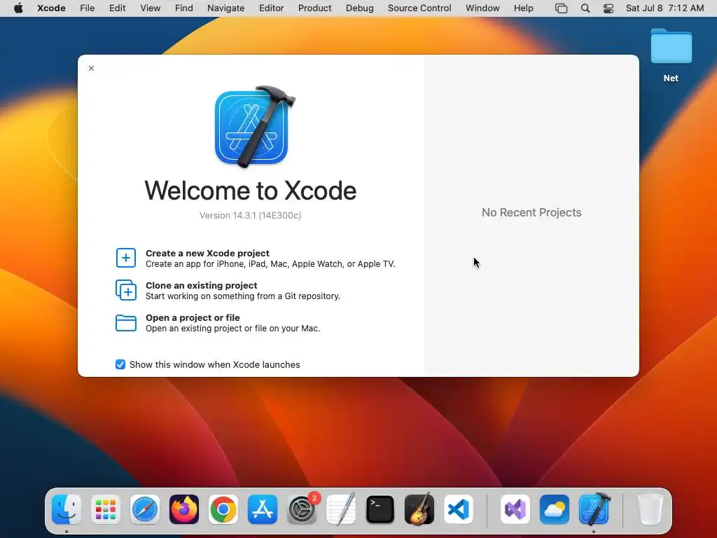
Task: Open the Window menu
Action: pyautogui.click(x=482, y=8)
